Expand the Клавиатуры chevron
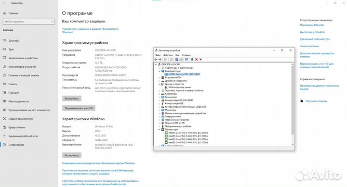 [159, 94]
